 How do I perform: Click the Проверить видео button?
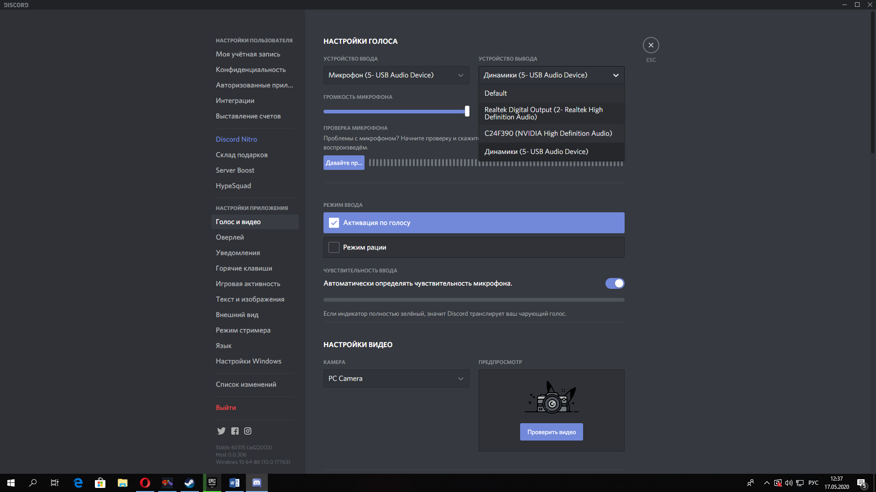(551, 432)
